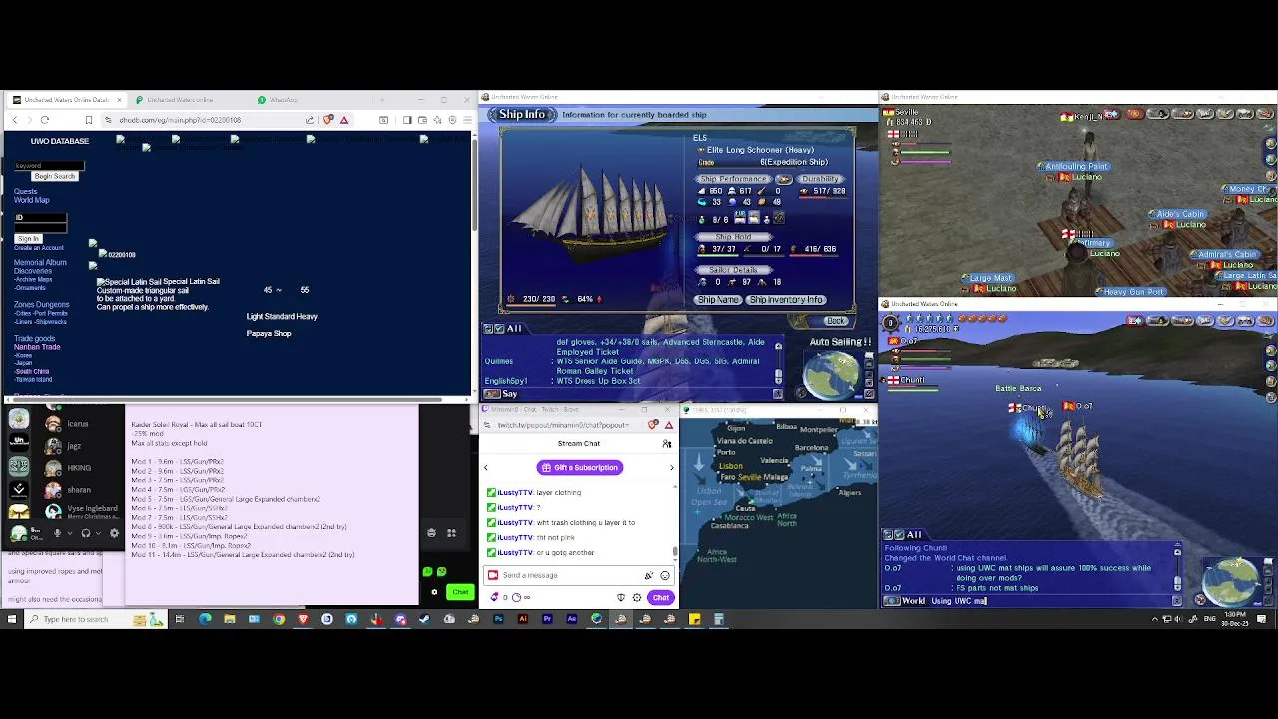Image resolution: width=1278 pixels, height=719 pixels.
Task: Click the Gift a Subscription button
Action: coord(579,467)
